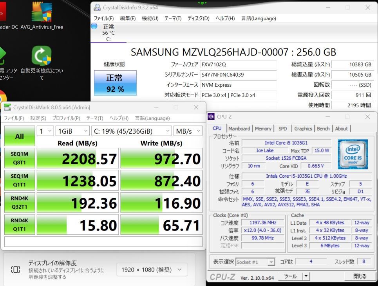378x286 pixels.
Task: Click the green All benchmark button
Action: [19, 136]
